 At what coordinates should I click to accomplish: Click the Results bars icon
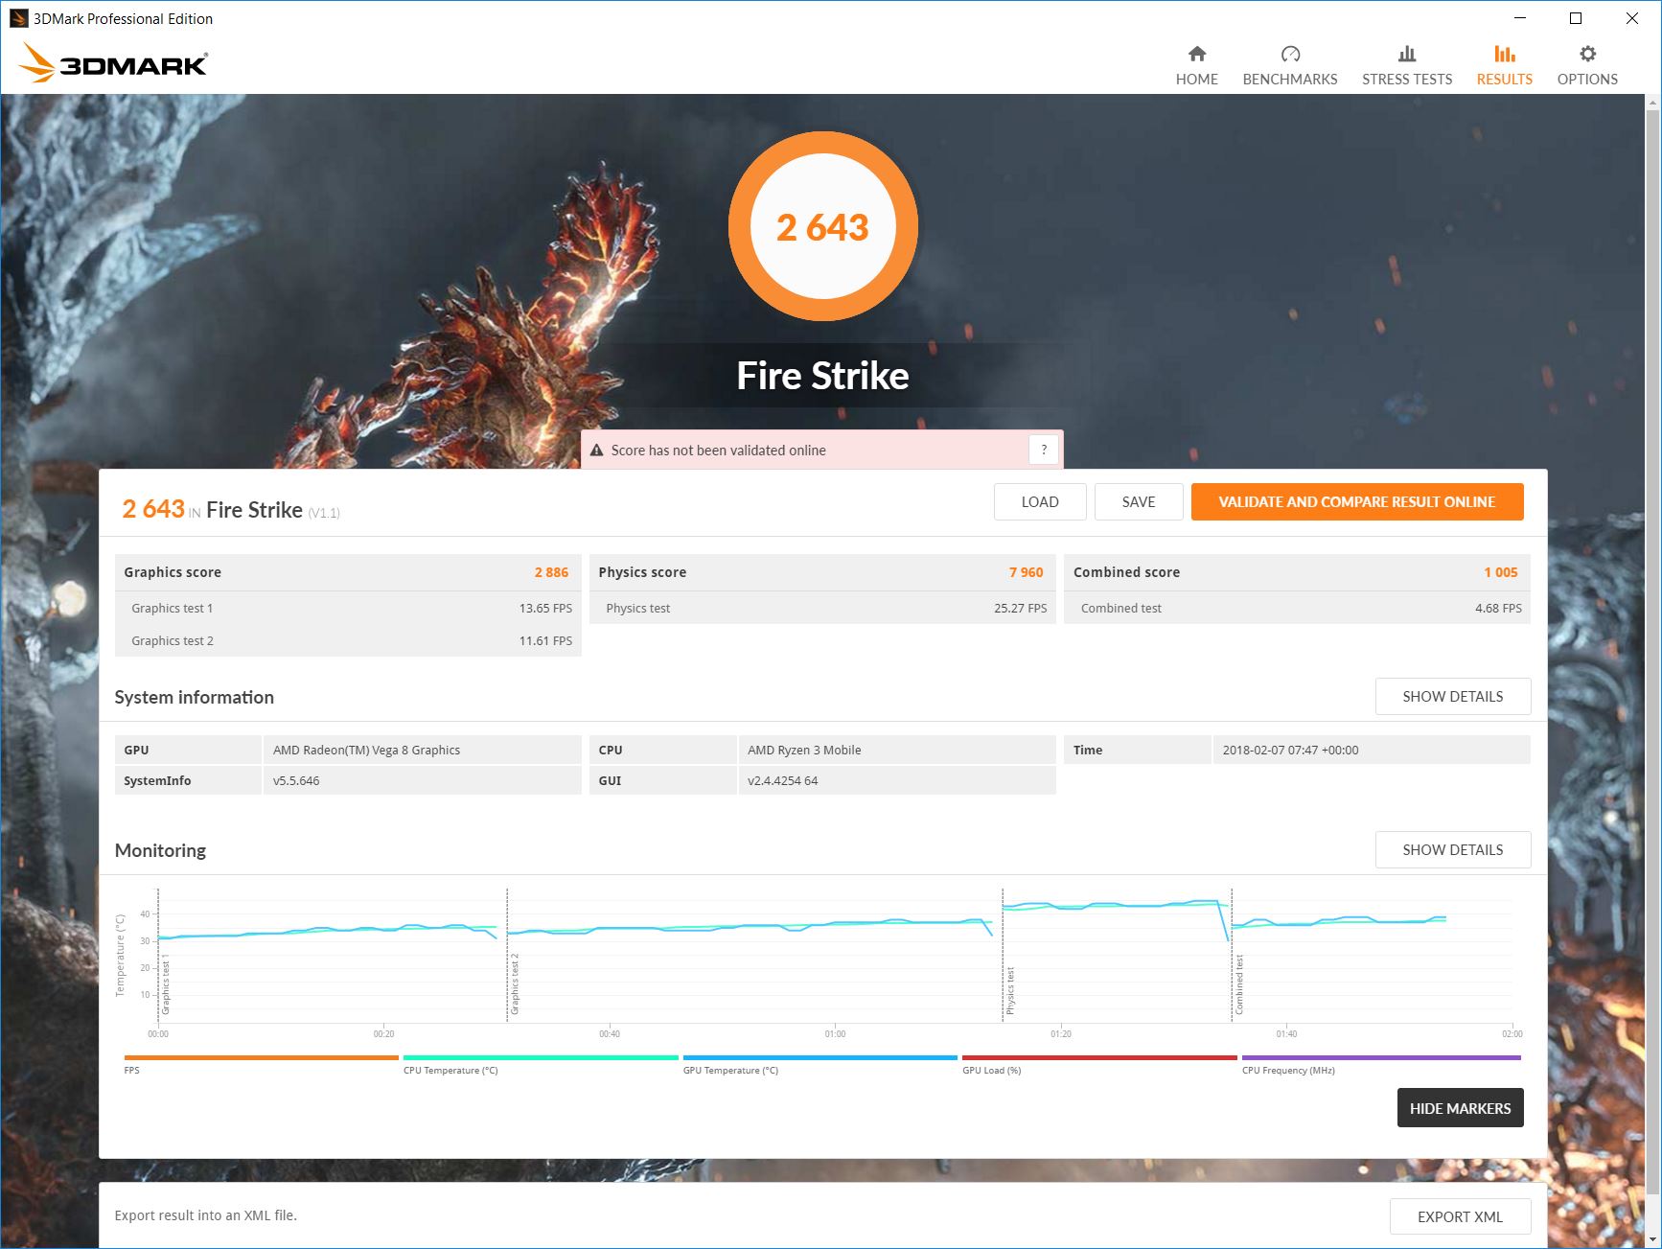[1505, 54]
